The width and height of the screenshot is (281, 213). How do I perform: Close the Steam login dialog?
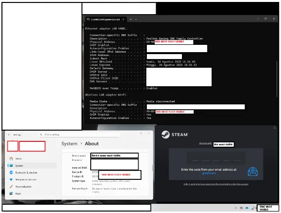point(274,128)
